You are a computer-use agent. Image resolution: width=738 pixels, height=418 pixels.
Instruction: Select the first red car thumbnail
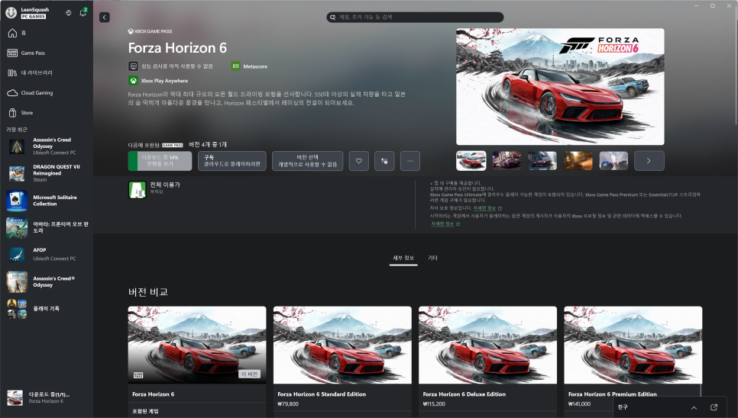pos(471,161)
